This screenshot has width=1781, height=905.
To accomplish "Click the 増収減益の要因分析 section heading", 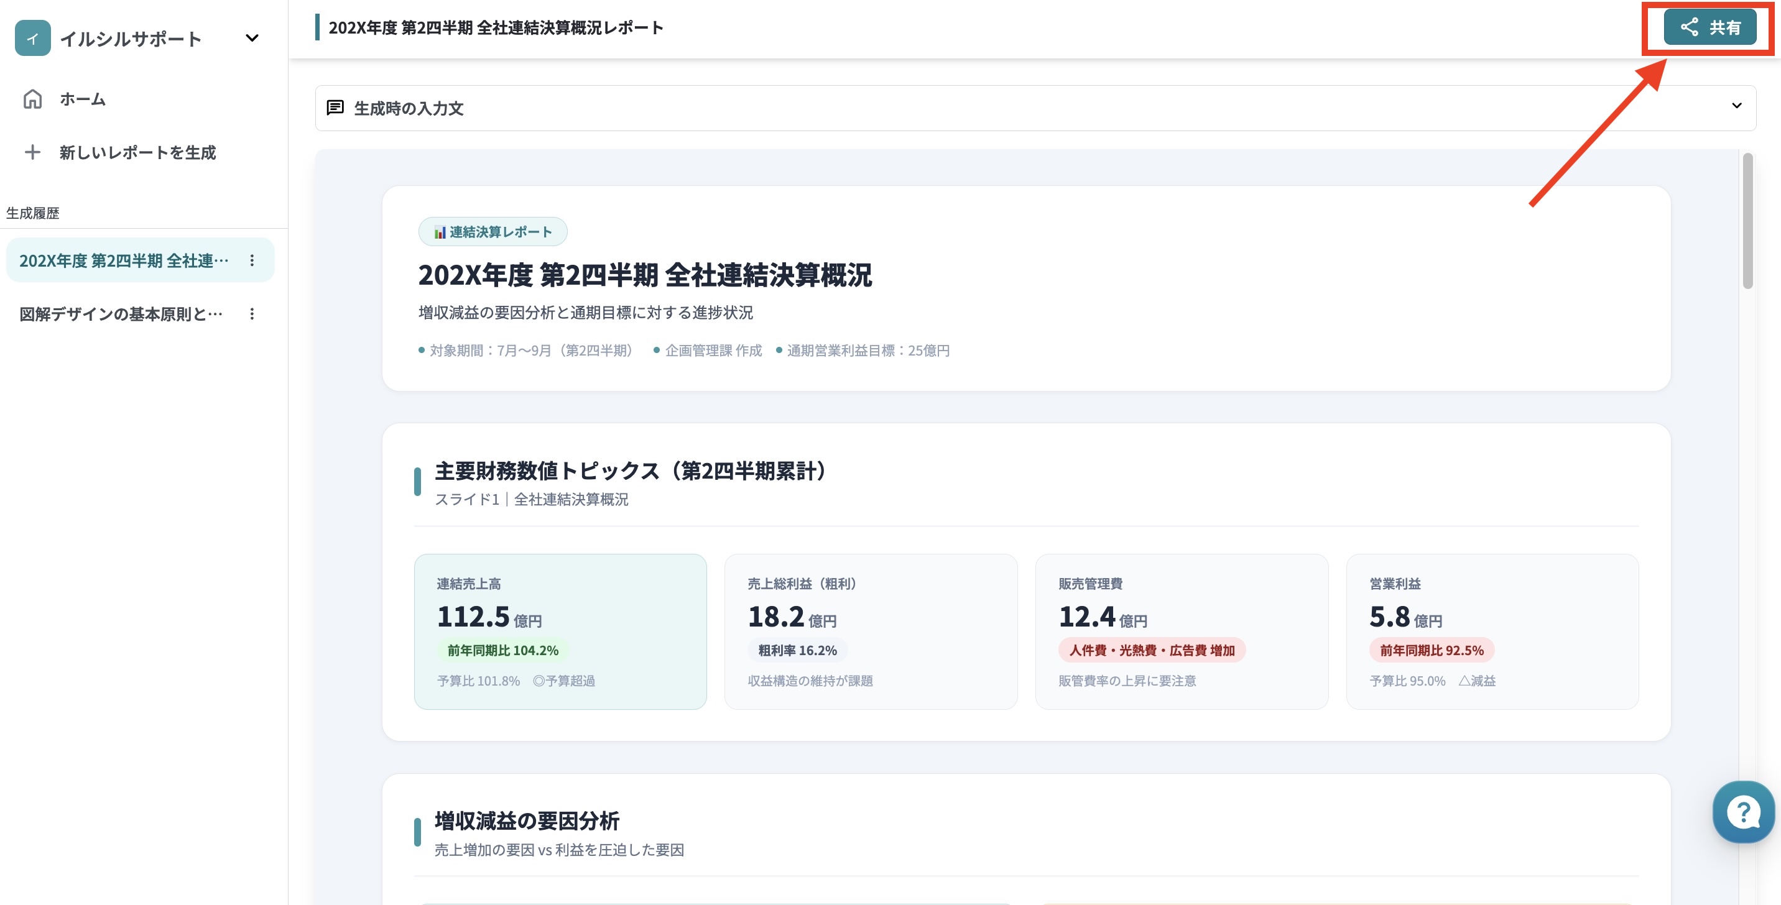I will point(527,820).
